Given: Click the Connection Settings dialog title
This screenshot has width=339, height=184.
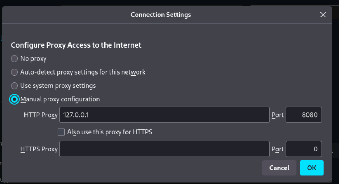Looking at the screenshot, I should click(x=161, y=15).
